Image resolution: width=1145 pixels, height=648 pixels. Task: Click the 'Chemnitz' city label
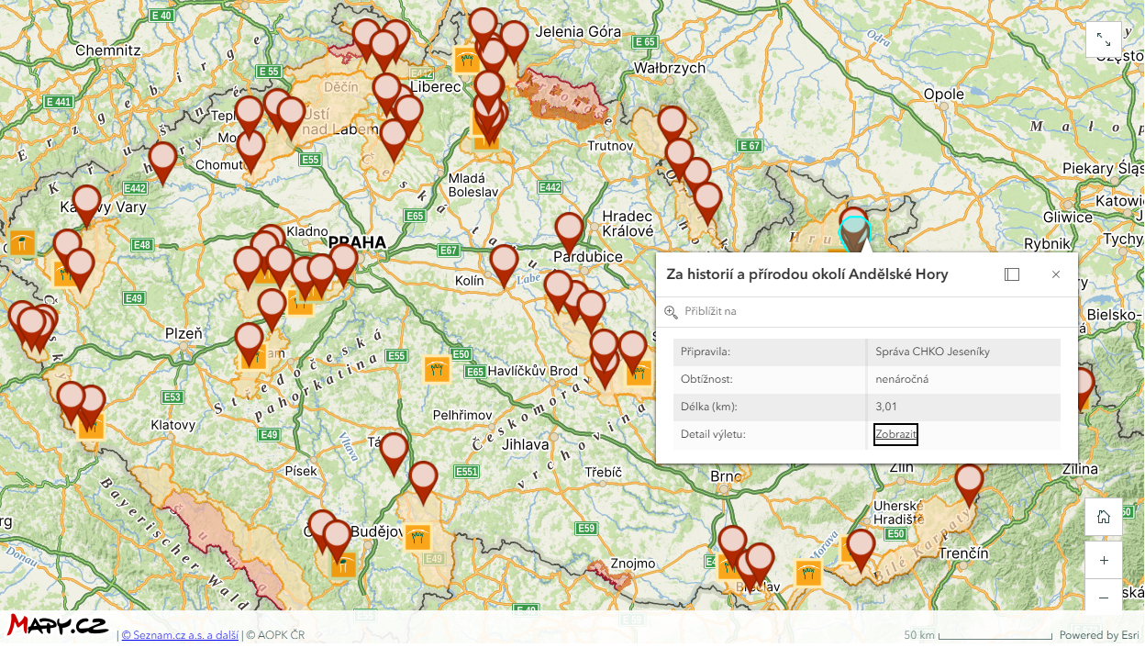(x=107, y=50)
